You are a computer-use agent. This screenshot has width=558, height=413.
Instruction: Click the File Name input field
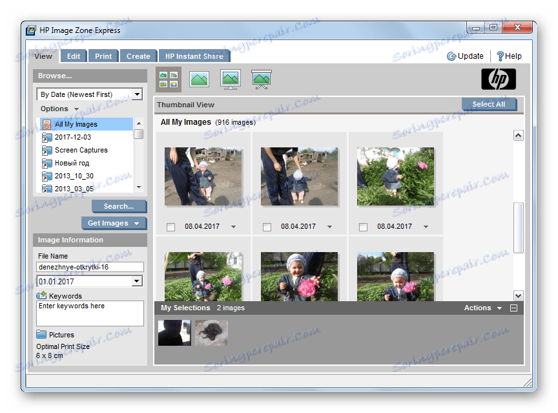pos(90,267)
